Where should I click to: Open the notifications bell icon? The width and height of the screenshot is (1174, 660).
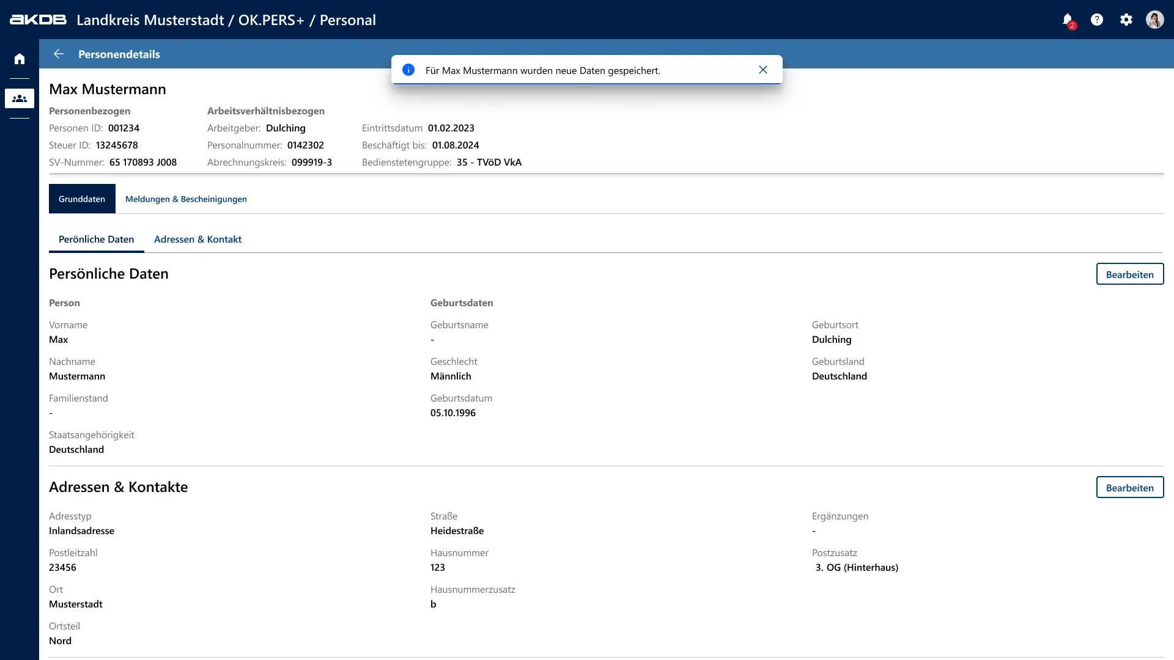pyautogui.click(x=1068, y=20)
